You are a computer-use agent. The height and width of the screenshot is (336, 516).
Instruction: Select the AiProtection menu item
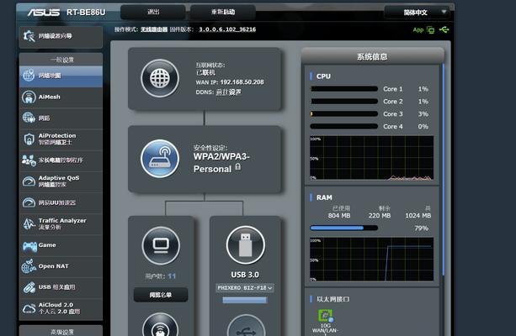61,139
